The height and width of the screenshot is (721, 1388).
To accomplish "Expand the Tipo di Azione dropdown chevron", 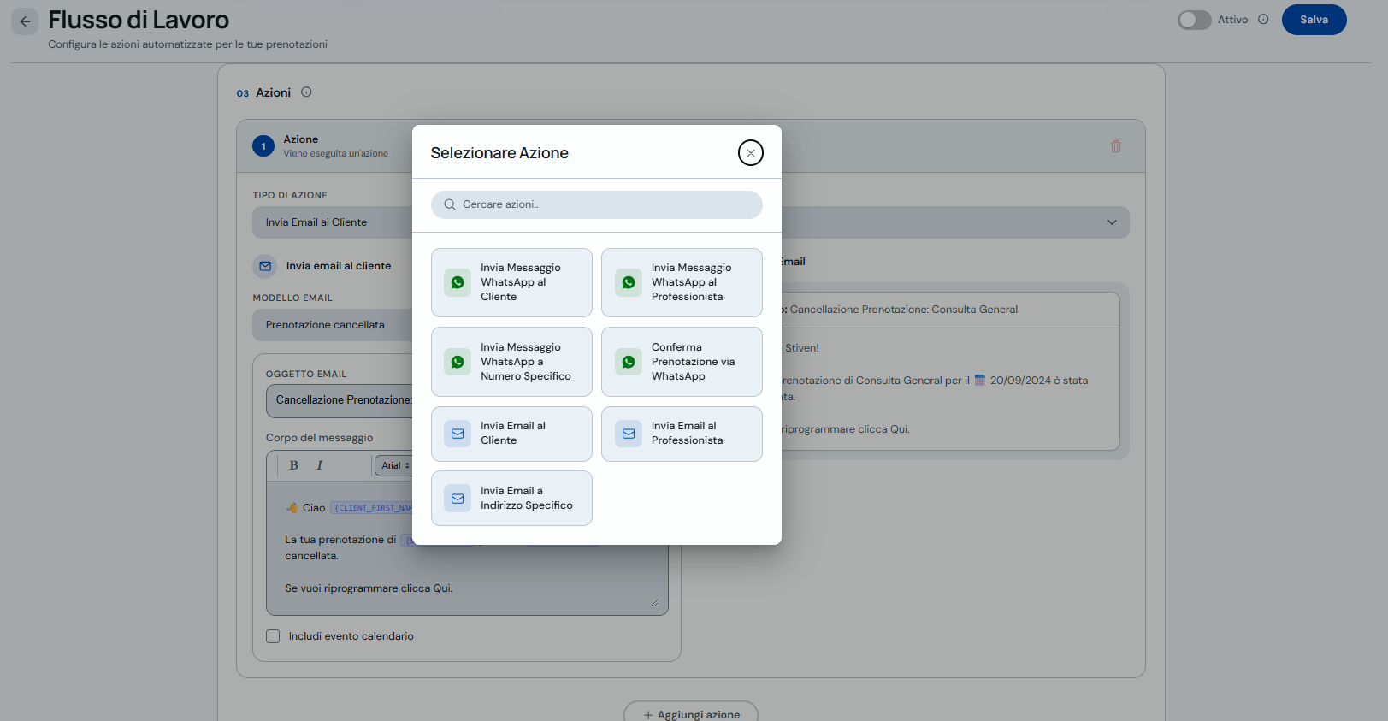I will click(1112, 222).
